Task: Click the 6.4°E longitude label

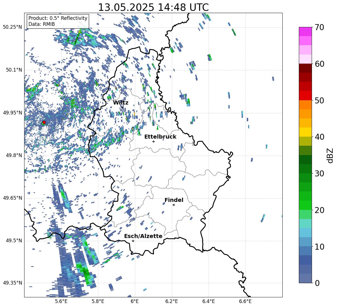Action: point(208,301)
